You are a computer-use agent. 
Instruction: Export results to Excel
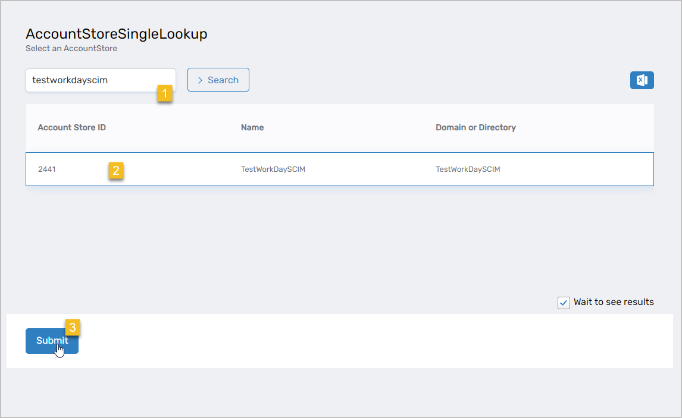point(642,80)
